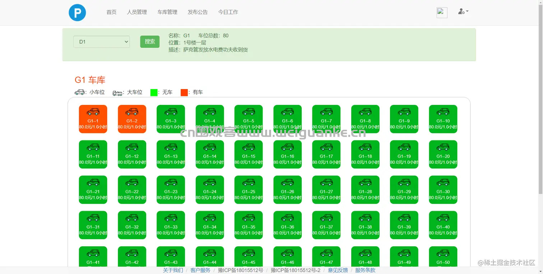
Task: Click the G1--6 spot label
Action: coord(287,121)
